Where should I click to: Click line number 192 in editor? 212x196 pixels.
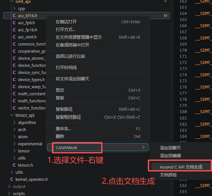[x=183, y=185]
